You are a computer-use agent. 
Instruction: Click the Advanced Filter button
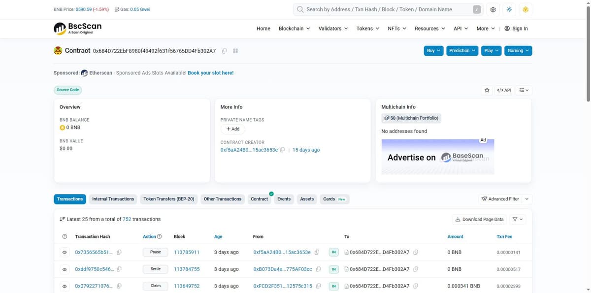(500, 199)
